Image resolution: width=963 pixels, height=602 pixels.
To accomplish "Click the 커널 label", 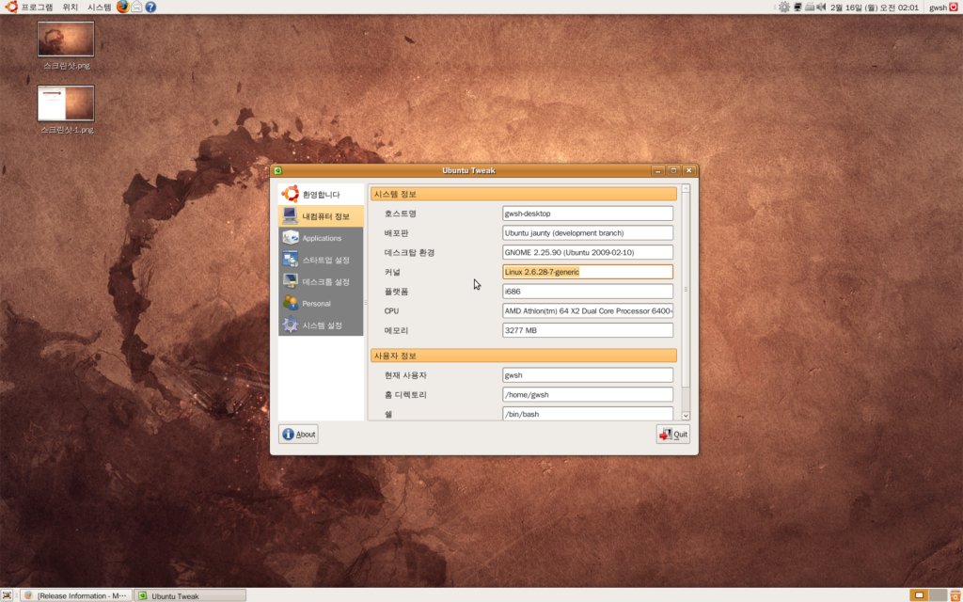I will coord(392,272).
